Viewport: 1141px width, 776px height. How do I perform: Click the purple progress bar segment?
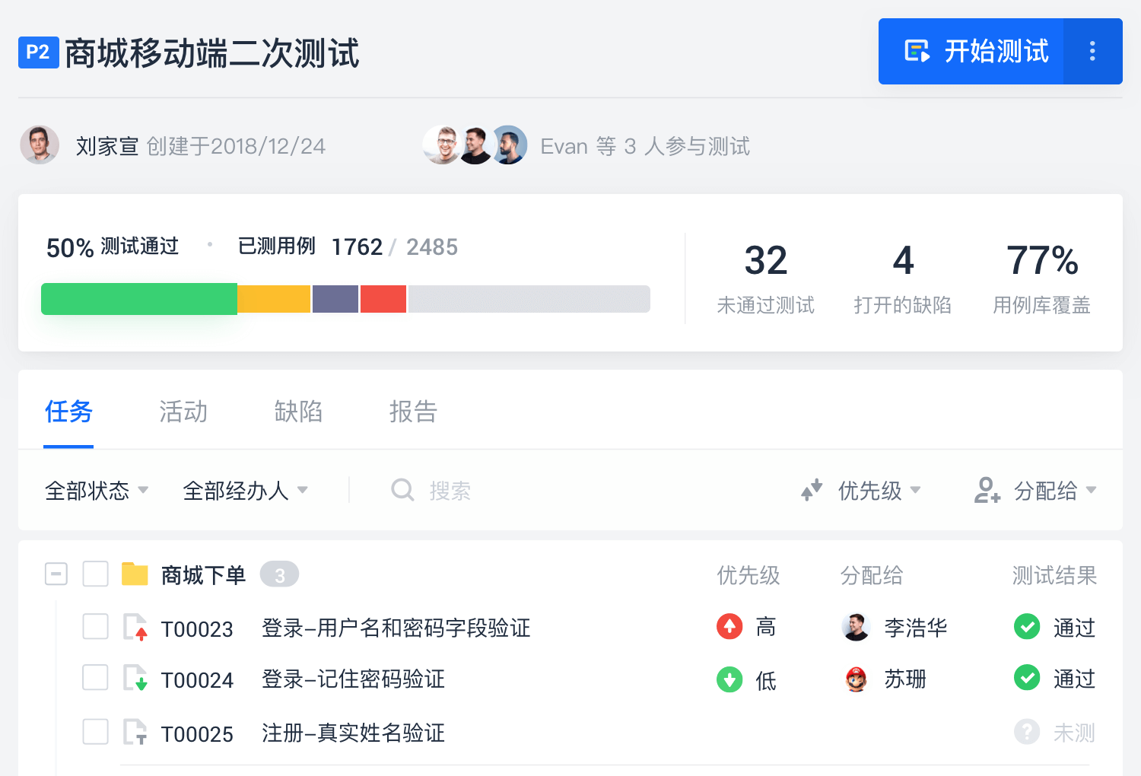click(x=335, y=299)
